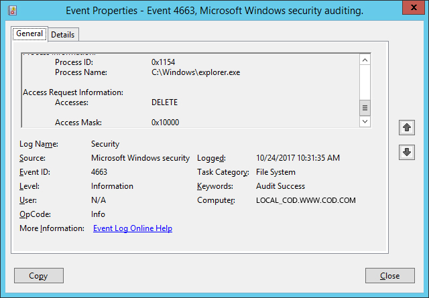Go to the previous event with up arrow
This screenshot has width=429, height=298.
(x=407, y=127)
